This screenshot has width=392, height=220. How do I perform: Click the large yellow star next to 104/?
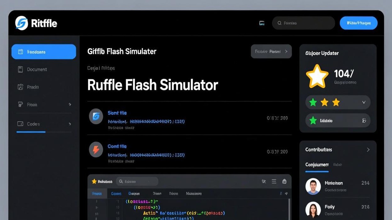pos(317,76)
